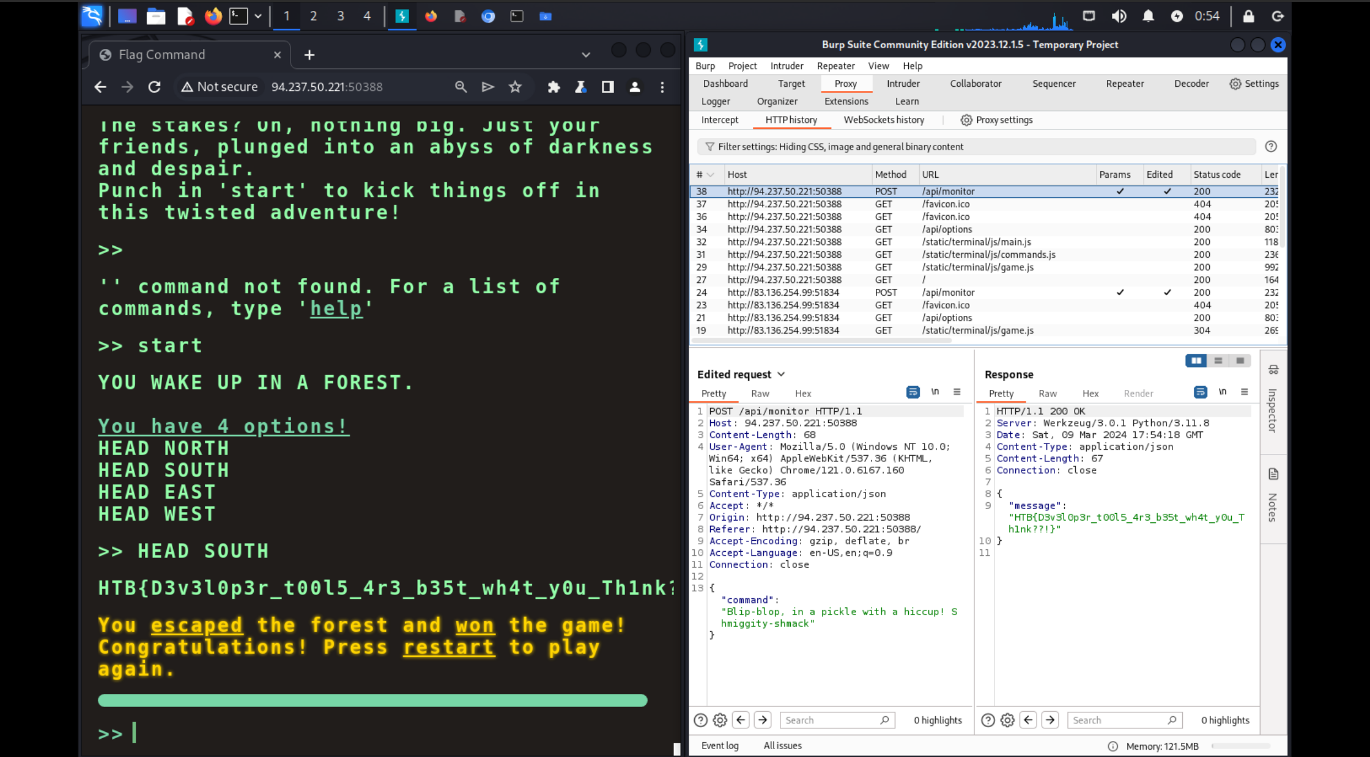Open the HTTP history filter settings bar

[x=977, y=147]
